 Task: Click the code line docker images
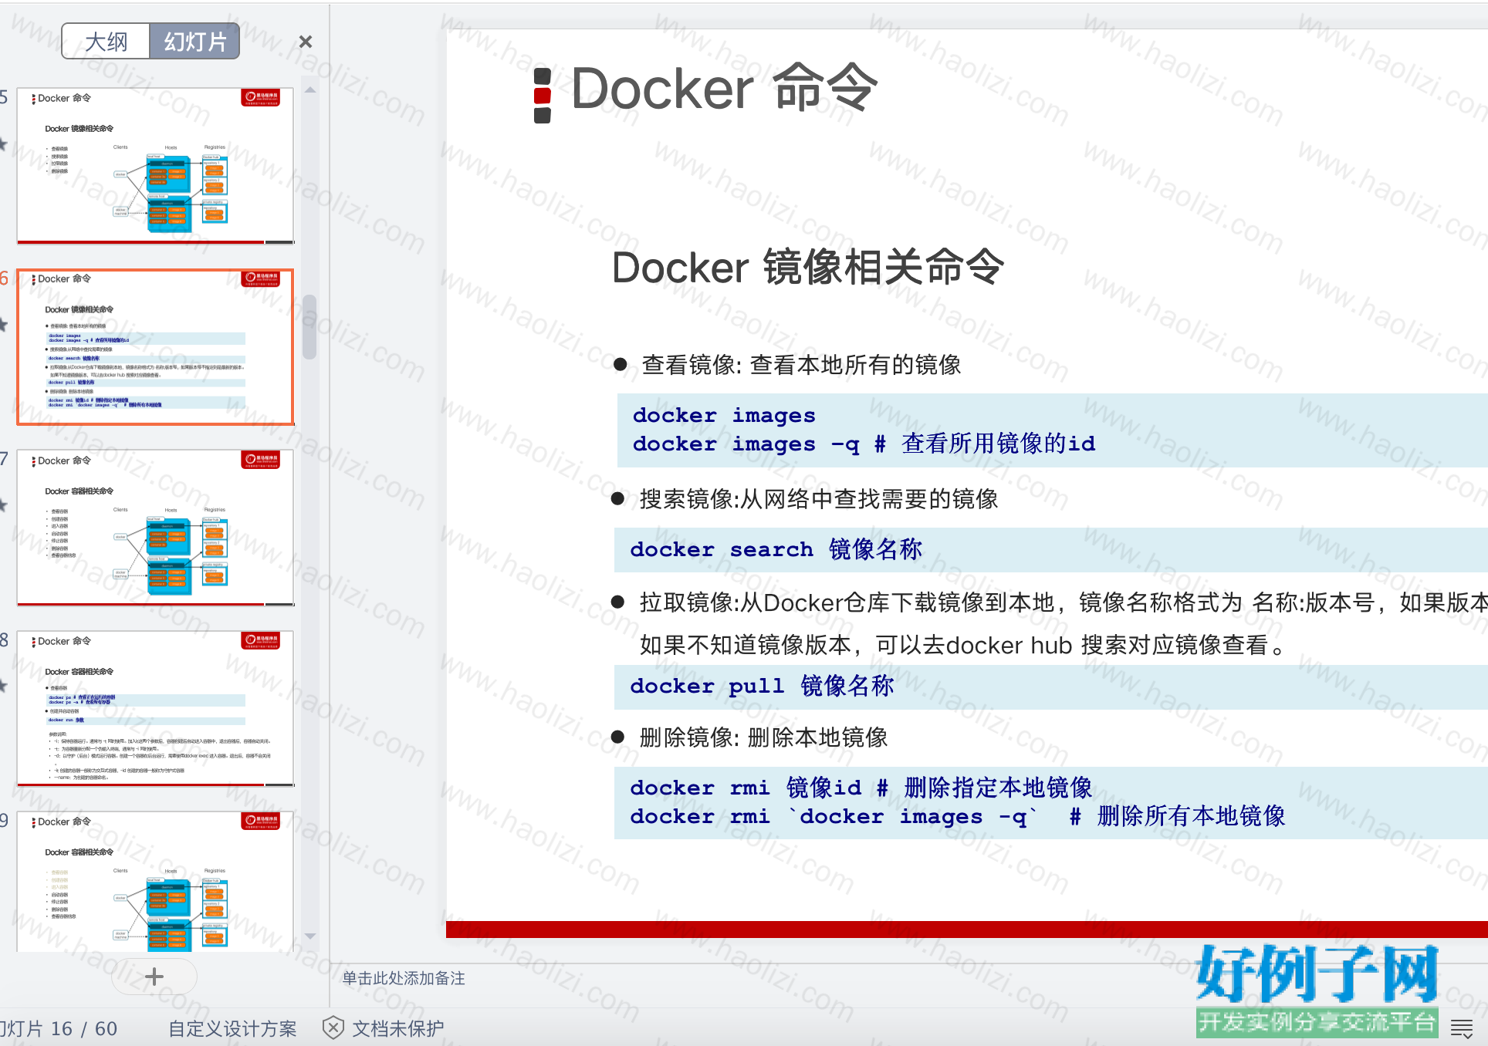tap(724, 415)
